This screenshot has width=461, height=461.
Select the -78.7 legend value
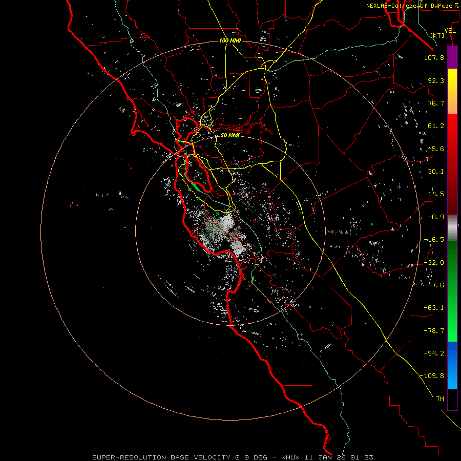tap(434, 331)
